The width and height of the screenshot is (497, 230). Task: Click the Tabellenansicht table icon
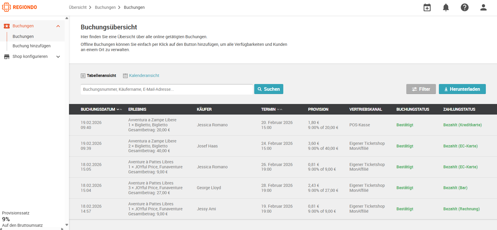coord(83,76)
